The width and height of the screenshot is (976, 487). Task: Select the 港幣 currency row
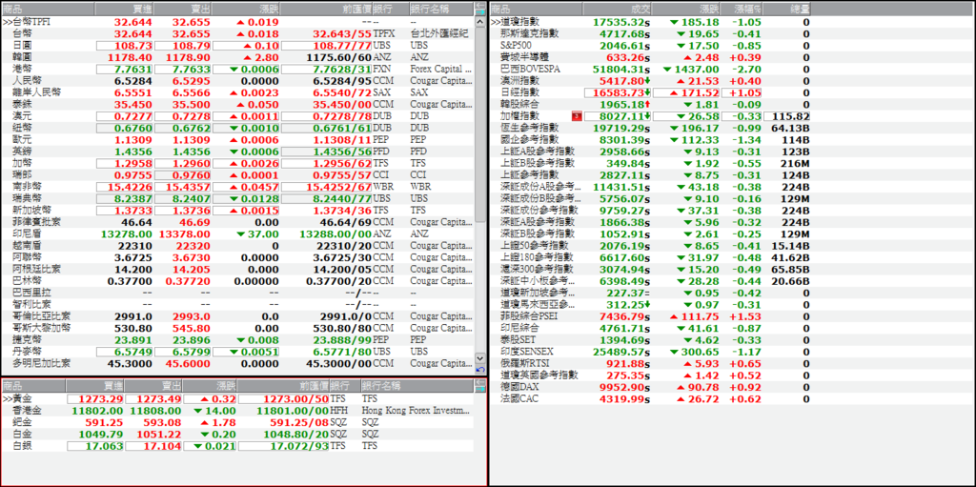[237, 70]
